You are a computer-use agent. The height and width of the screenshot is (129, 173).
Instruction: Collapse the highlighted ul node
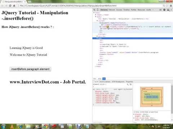point(97,38)
